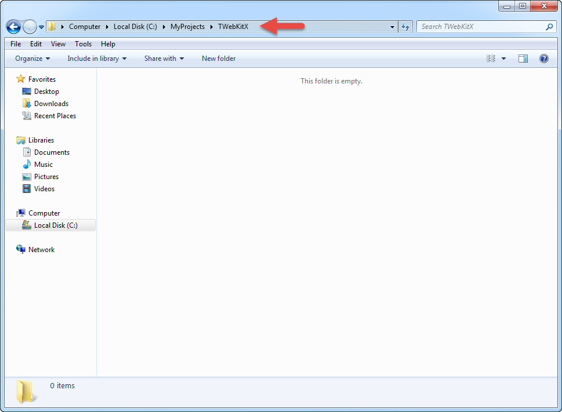Select Local Disk (C:) in navigation pane
The width and height of the screenshot is (562, 412).
click(x=56, y=225)
